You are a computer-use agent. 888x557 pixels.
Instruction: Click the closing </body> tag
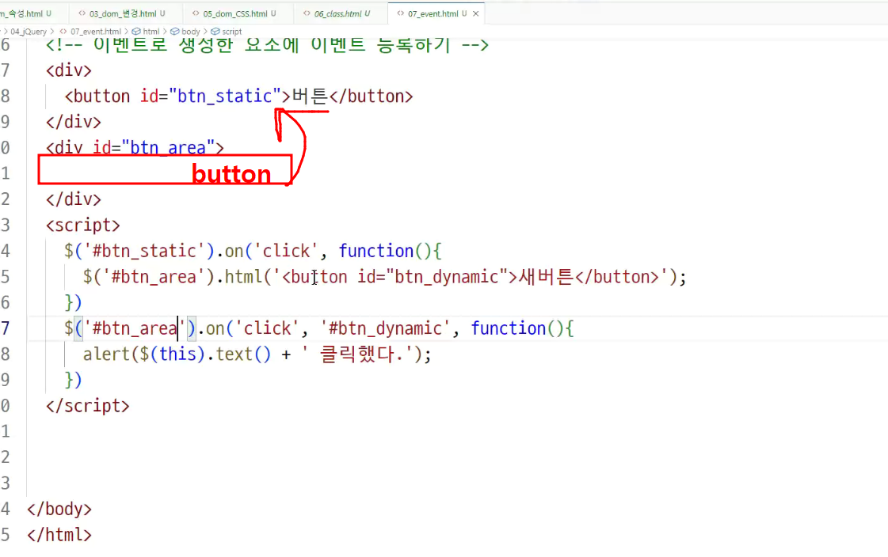(x=59, y=509)
